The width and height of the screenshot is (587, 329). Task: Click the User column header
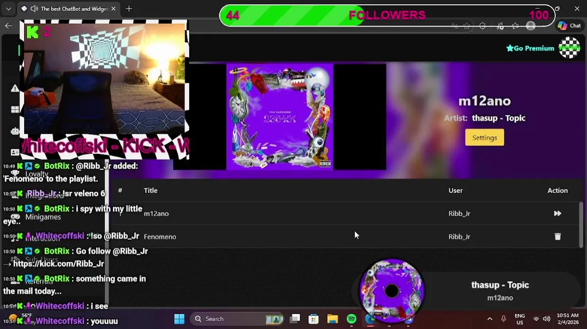pos(455,191)
